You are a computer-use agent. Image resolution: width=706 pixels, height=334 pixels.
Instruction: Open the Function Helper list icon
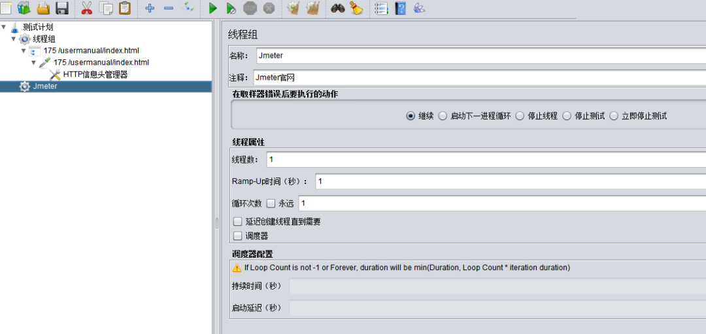click(381, 8)
